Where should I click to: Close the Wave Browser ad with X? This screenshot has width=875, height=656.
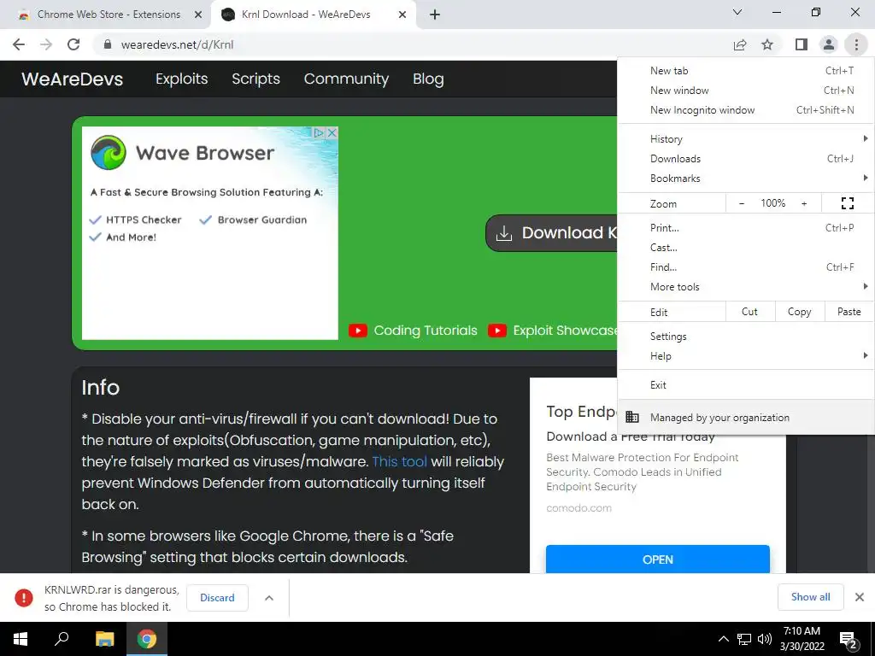tap(332, 132)
